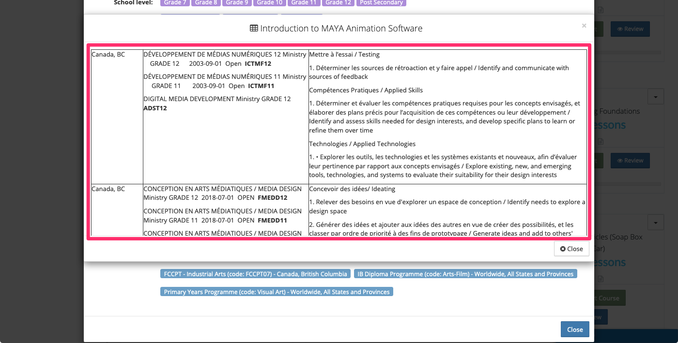The width and height of the screenshot is (678, 343).
Task: Click the Post Secondary school level tag
Action: [x=382, y=3]
